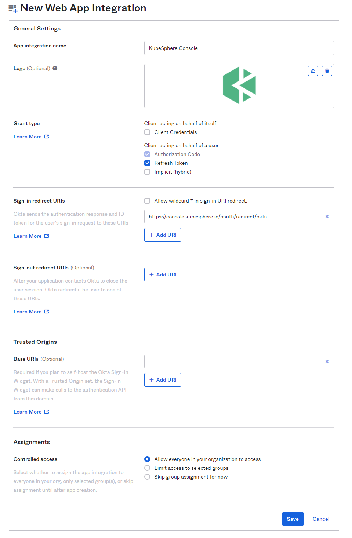Click into the App integration name field
The width and height of the screenshot is (352, 538).
point(239,48)
